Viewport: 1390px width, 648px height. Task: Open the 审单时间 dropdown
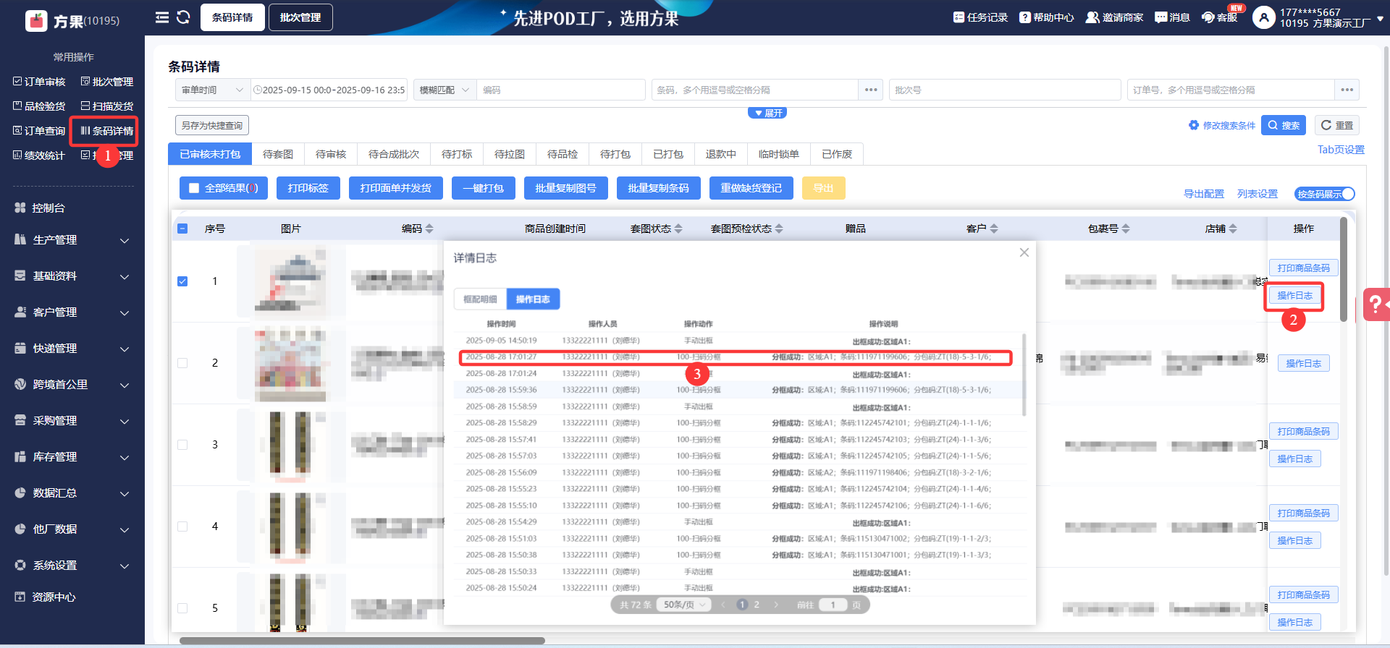(x=212, y=90)
